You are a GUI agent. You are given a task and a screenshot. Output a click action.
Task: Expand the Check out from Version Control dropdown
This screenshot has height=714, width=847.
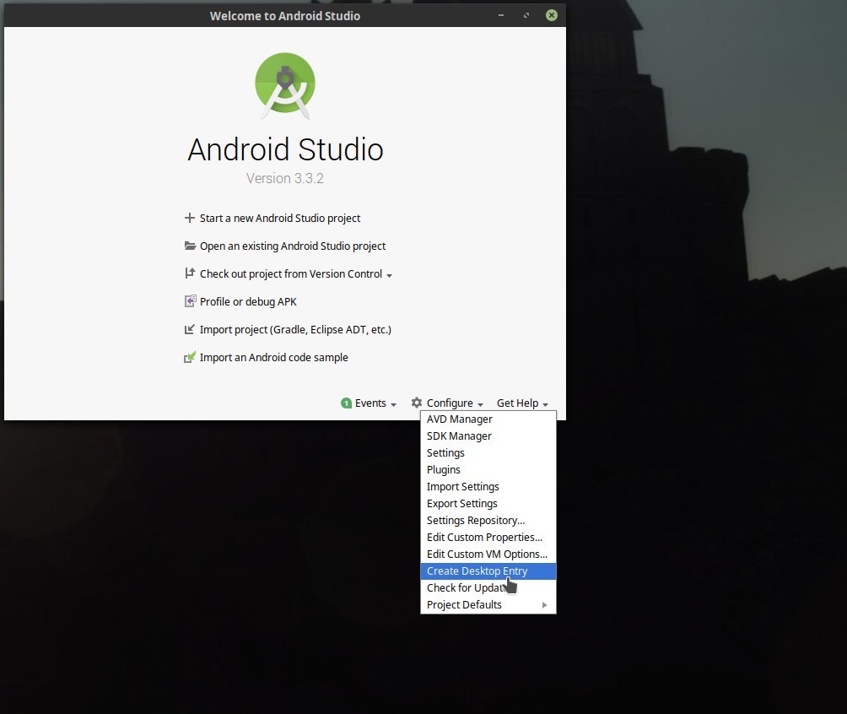[389, 275]
